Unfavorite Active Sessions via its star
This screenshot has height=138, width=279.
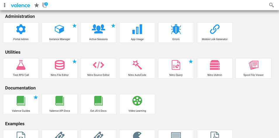pyautogui.click(x=113, y=26)
